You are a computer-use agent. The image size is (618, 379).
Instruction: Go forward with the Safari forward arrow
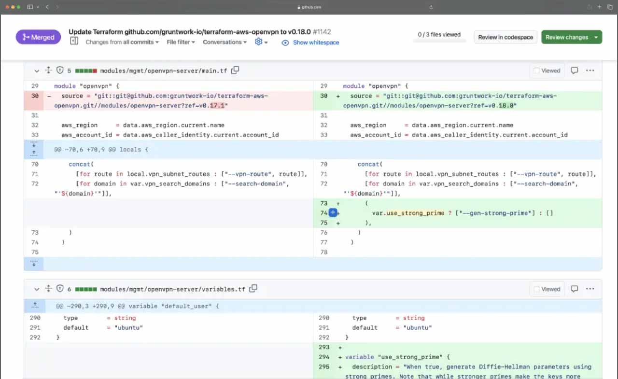[x=57, y=7]
